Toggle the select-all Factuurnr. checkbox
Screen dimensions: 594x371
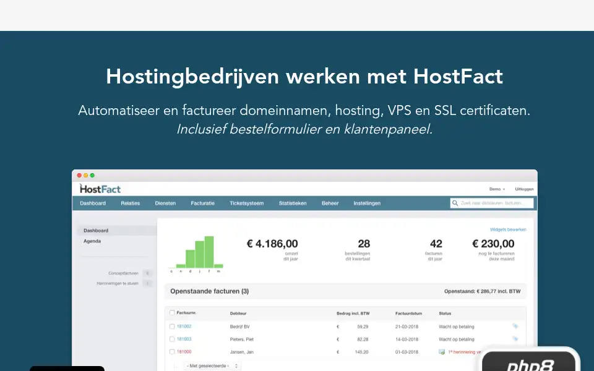point(172,313)
